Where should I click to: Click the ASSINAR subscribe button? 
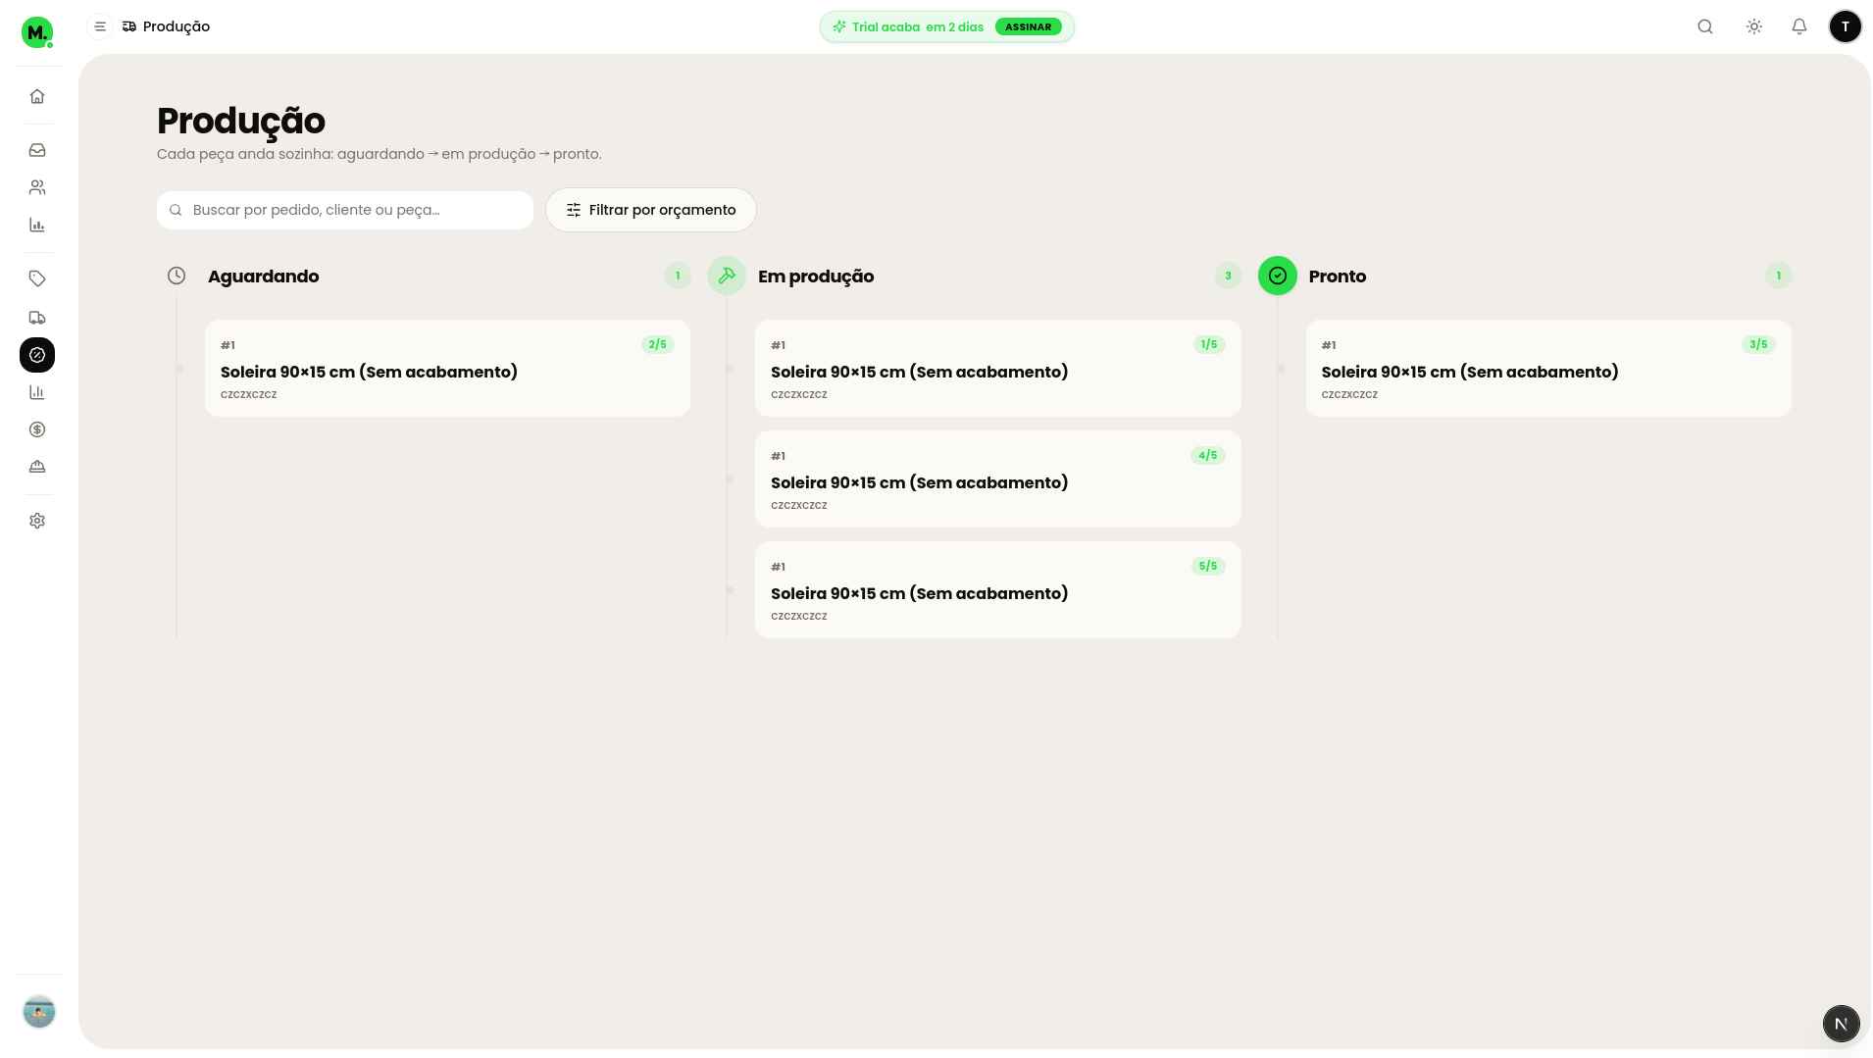[1028, 26]
